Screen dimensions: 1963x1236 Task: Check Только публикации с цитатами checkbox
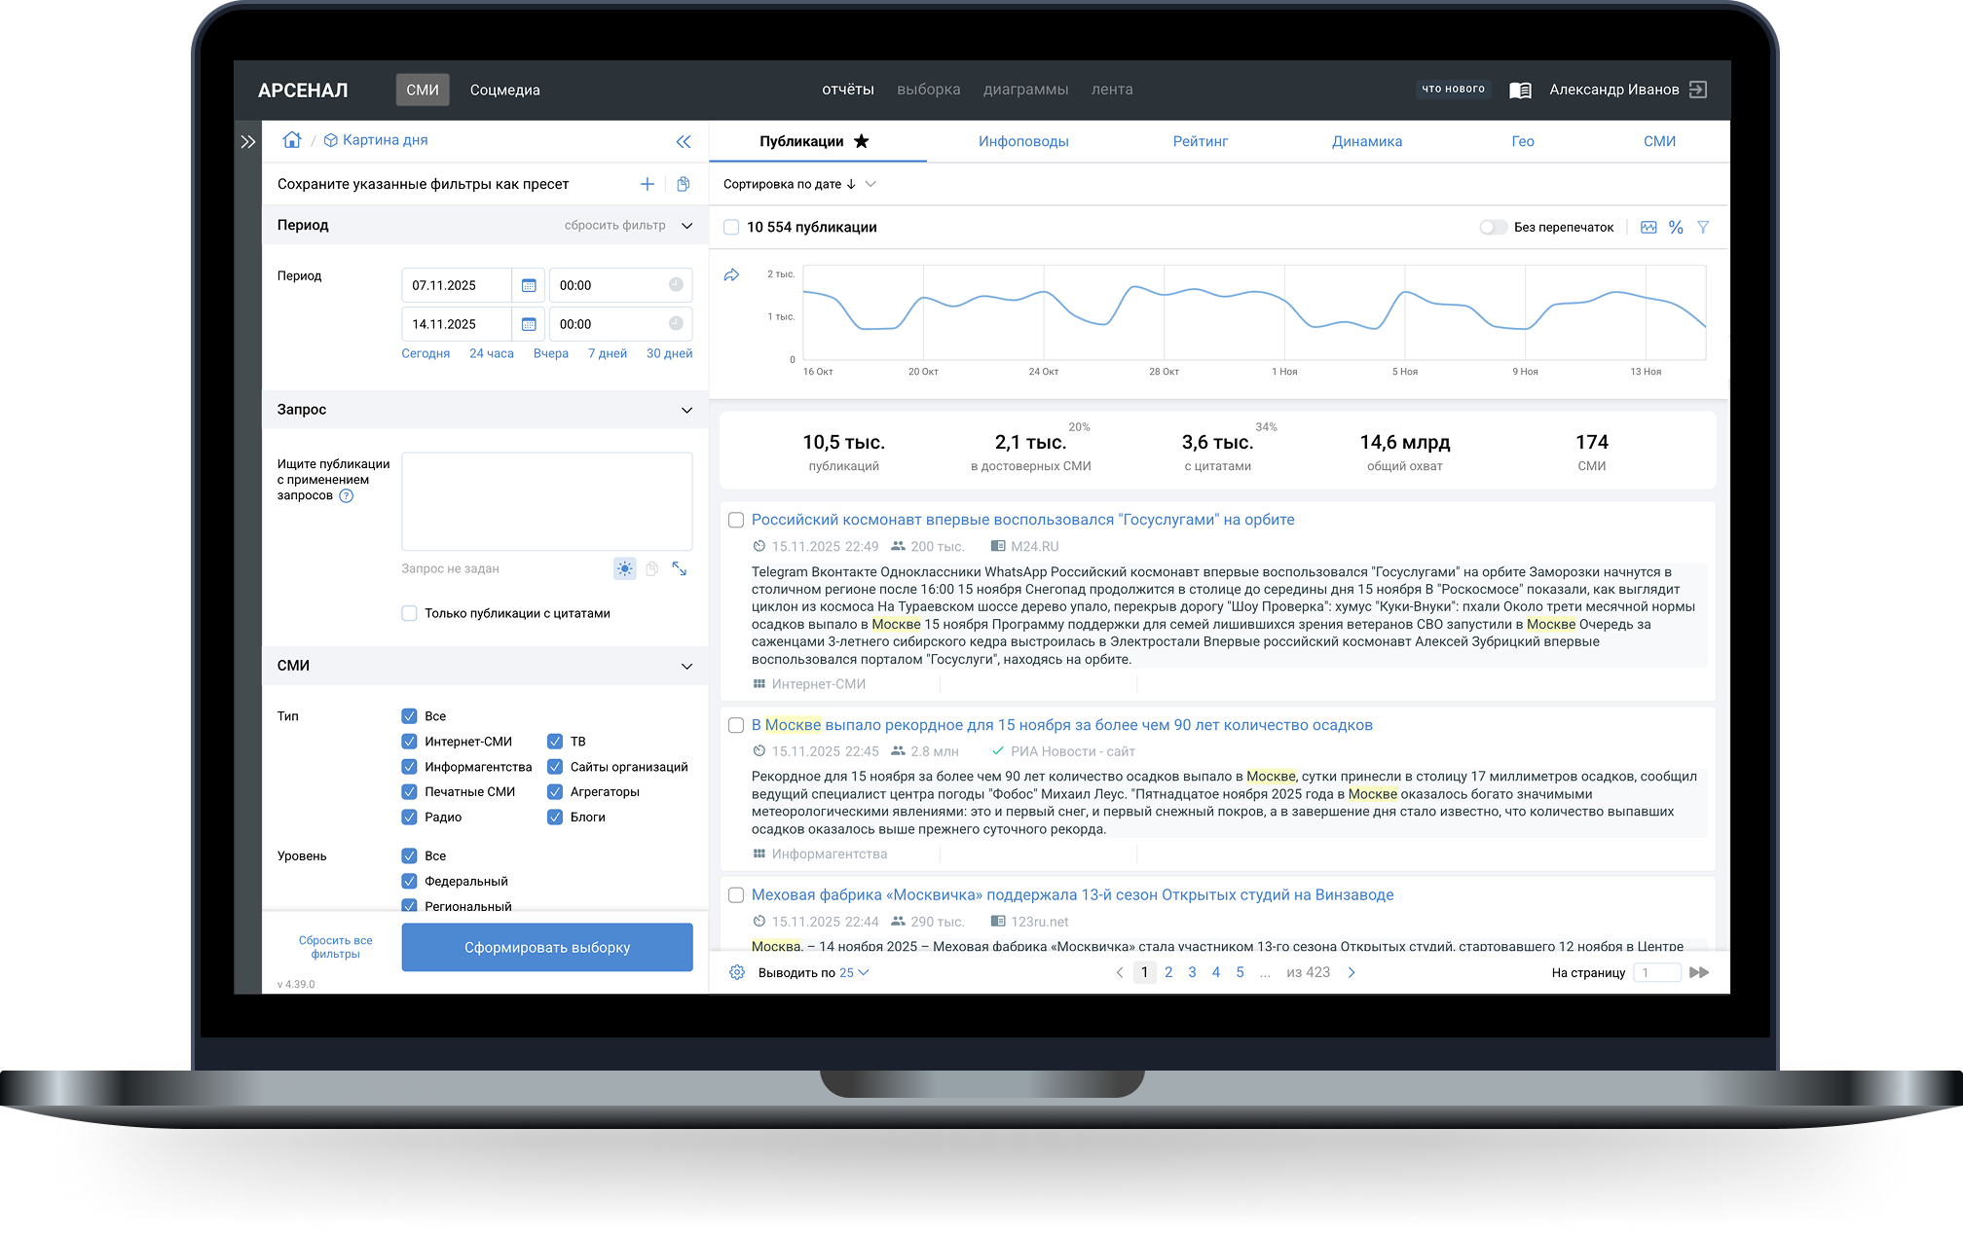click(410, 613)
